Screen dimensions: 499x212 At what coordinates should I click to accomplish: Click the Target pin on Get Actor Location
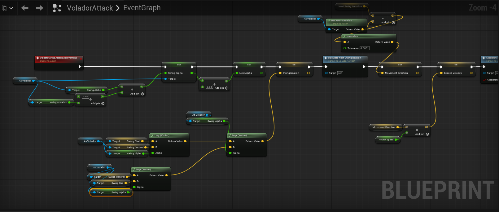point(330,29)
